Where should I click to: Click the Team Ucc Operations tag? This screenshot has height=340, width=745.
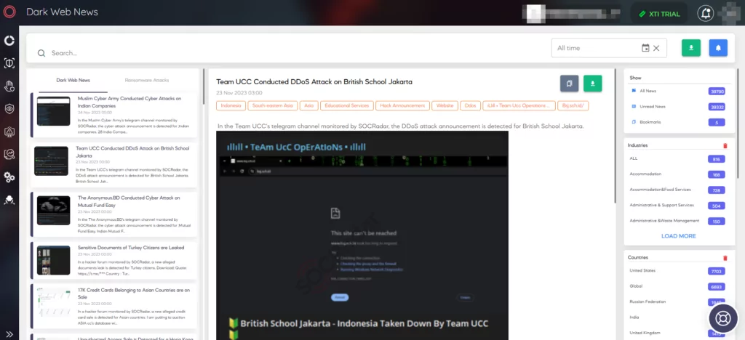[x=519, y=106]
